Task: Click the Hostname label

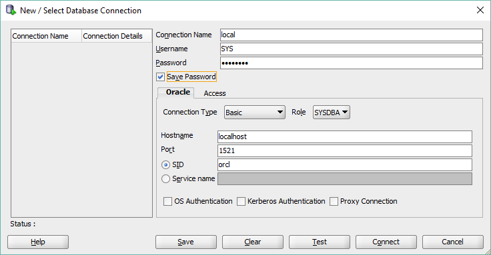Action: [177, 136]
